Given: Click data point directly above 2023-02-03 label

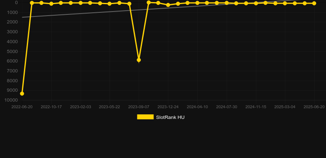Looking at the screenshot, I should [x=80, y=3].
